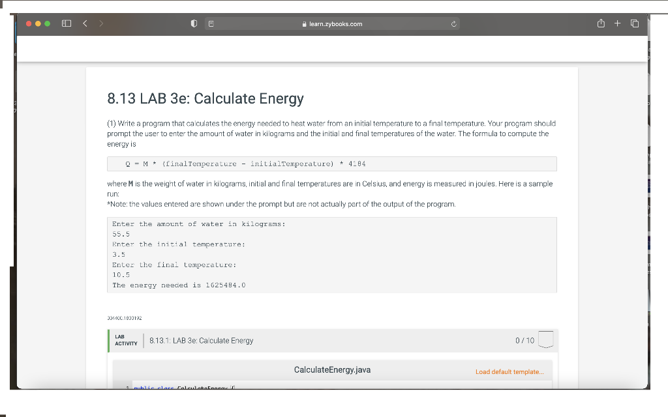668x417 pixels.
Task: Reload the learn.zybooks.com page
Action: click(x=453, y=23)
